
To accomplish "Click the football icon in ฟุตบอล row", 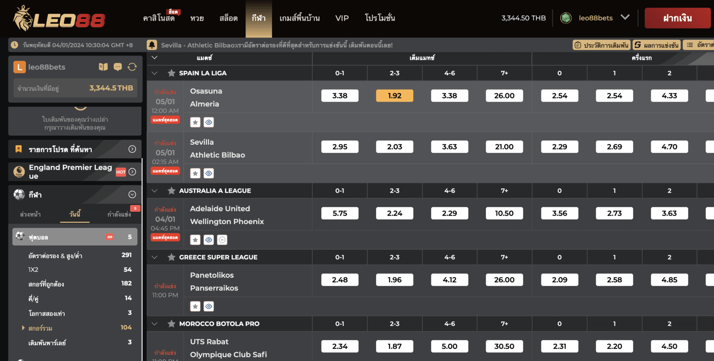I will point(20,236).
